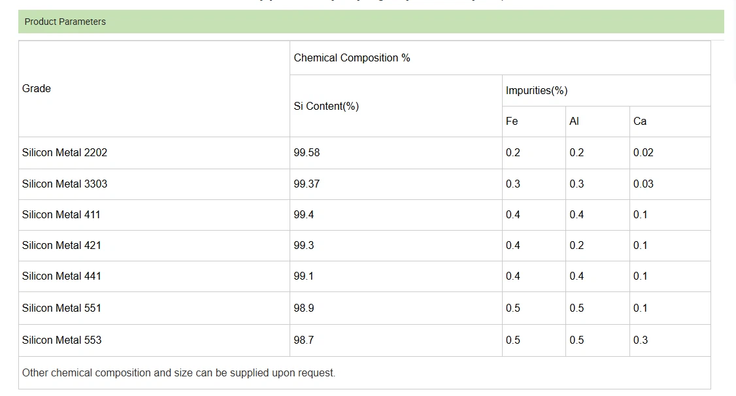Click the Si Content(%) column header
Viewport: 736px width, 396px height.
coord(326,106)
